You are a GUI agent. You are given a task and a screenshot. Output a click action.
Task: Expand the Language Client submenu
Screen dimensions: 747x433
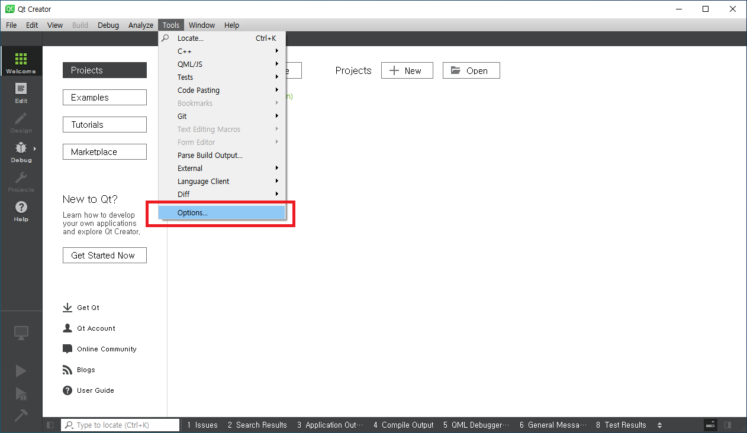click(x=222, y=182)
